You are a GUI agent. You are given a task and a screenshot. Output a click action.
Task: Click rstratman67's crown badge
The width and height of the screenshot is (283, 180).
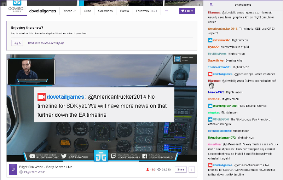click(210, 40)
